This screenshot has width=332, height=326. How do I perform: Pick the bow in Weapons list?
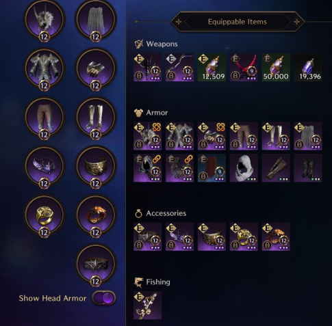(179, 68)
